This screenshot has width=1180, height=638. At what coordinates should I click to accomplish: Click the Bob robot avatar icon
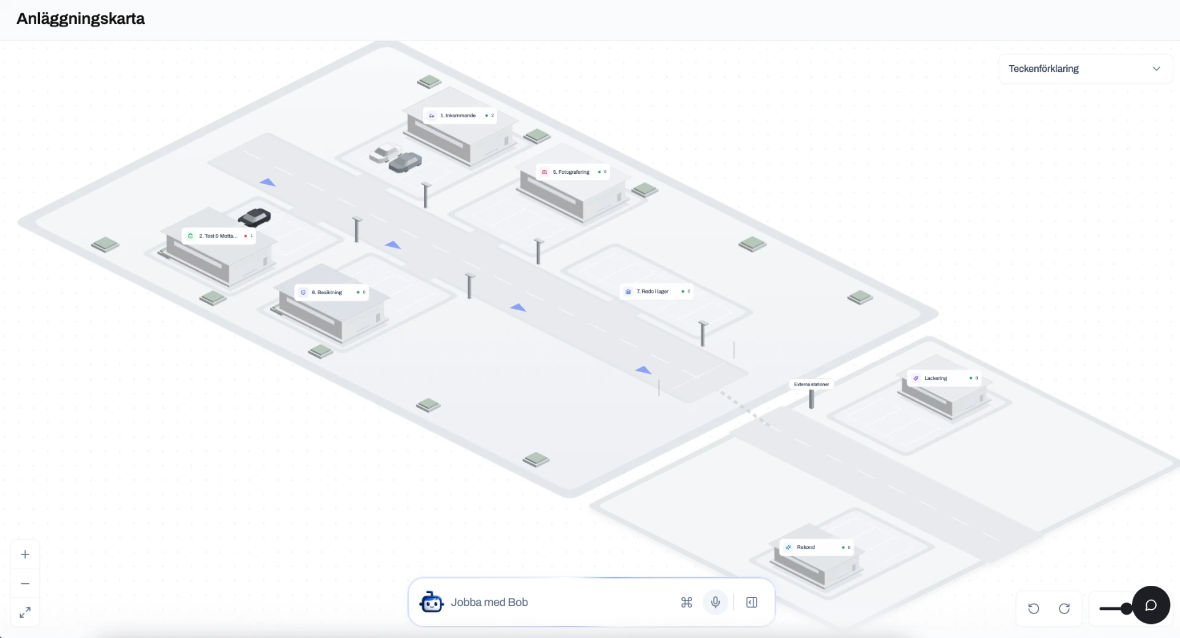point(431,602)
